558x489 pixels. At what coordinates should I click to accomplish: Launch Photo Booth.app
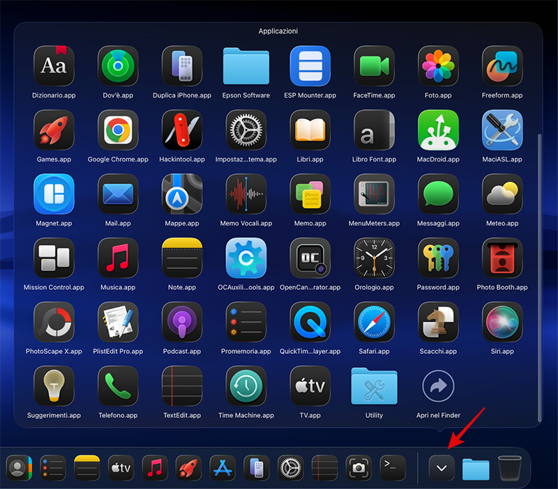502,258
